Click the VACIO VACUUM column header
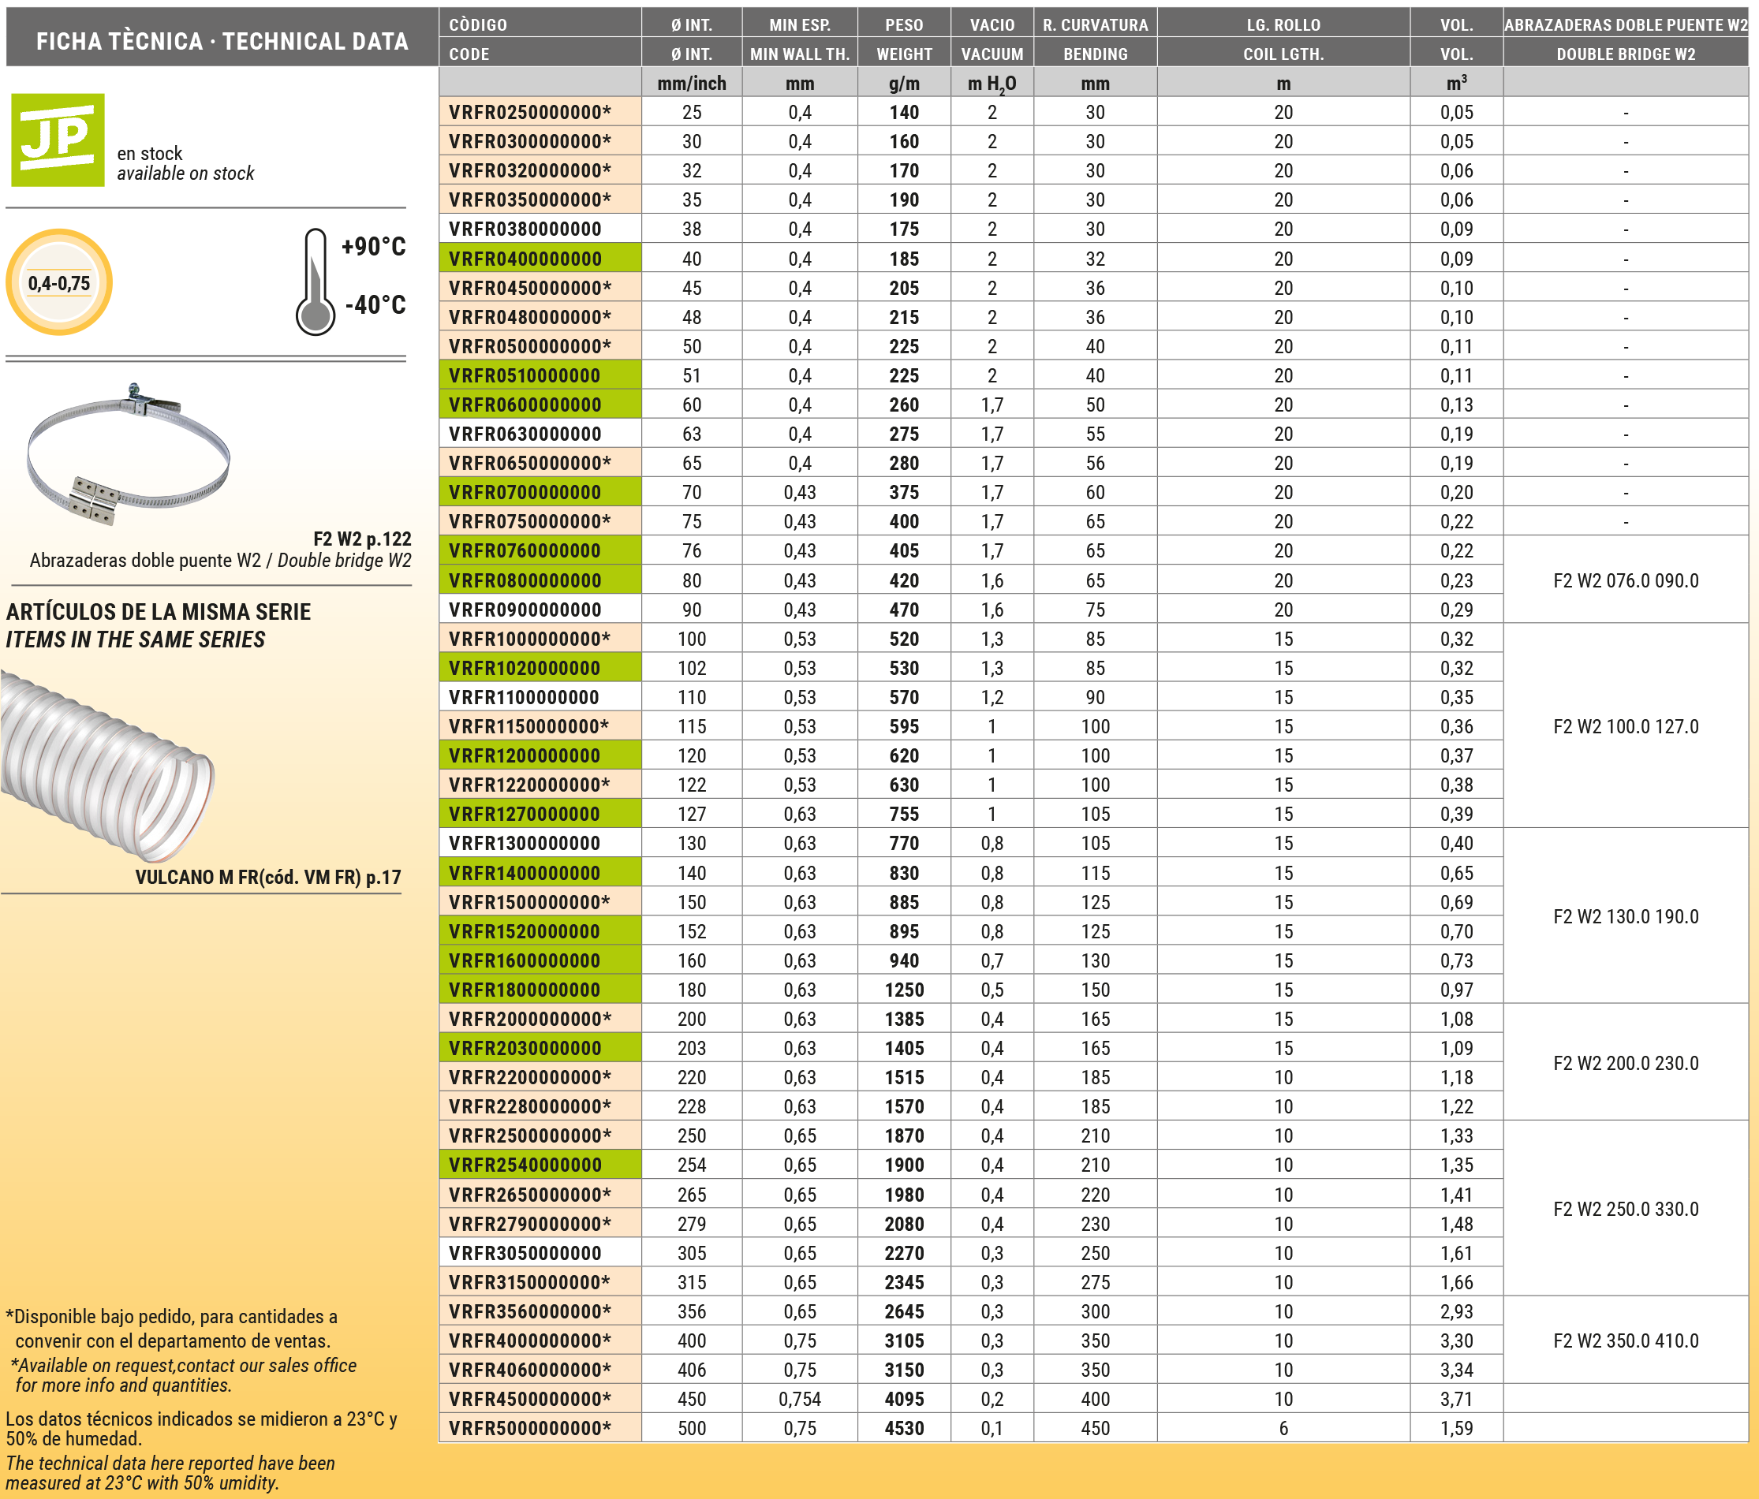Screen dimensions: 1759x1499 [992, 39]
